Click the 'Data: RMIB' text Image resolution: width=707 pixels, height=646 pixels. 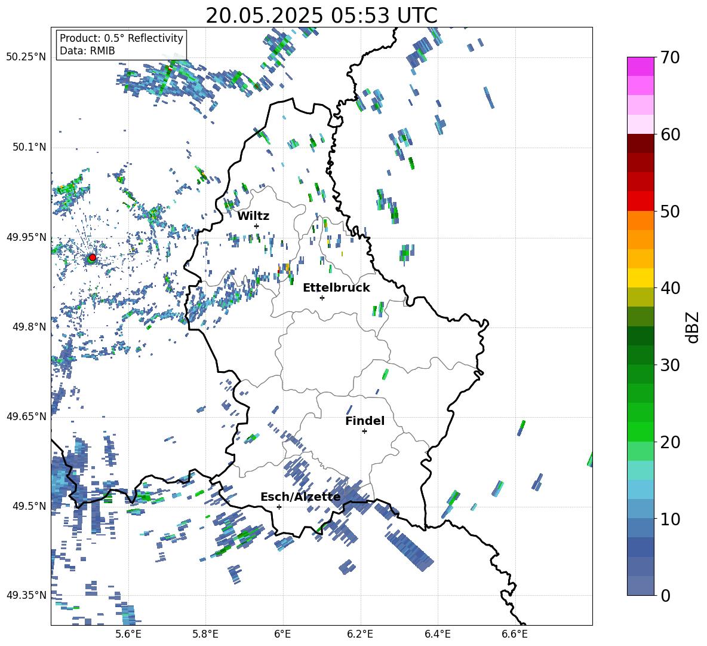(87, 51)
